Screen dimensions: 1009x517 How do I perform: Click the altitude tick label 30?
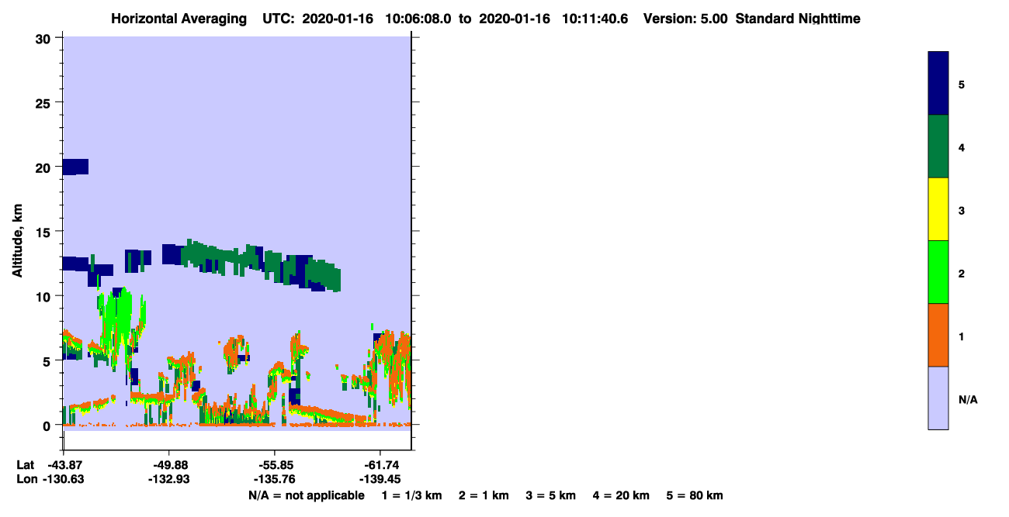(x=45, y=38)
